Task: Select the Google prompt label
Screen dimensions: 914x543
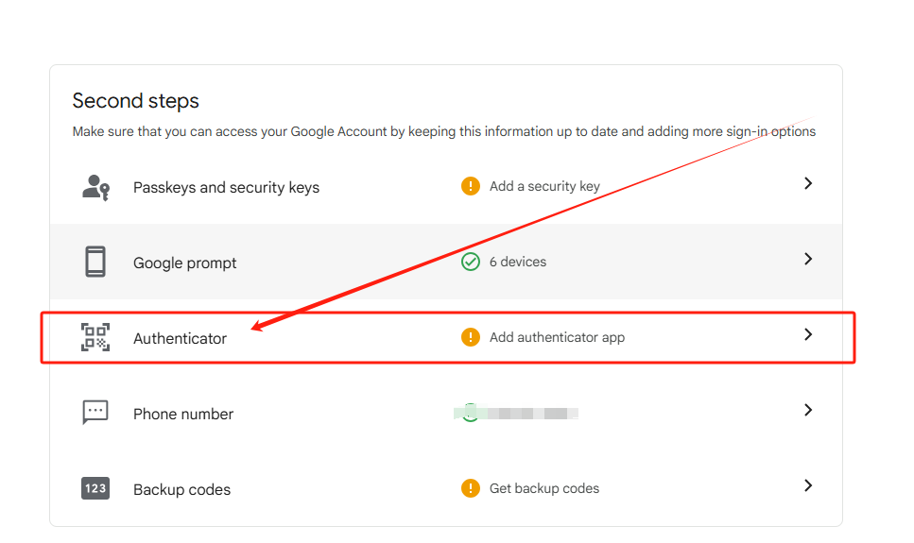Action: point(185,263)
